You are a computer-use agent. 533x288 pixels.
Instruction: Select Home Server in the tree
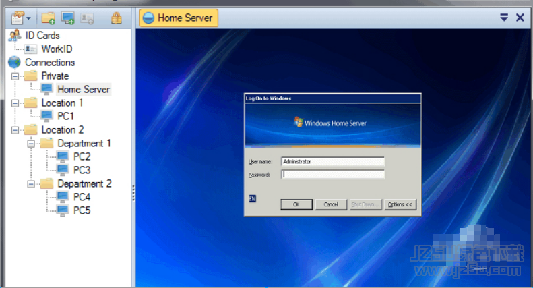(x=84, y=89)
